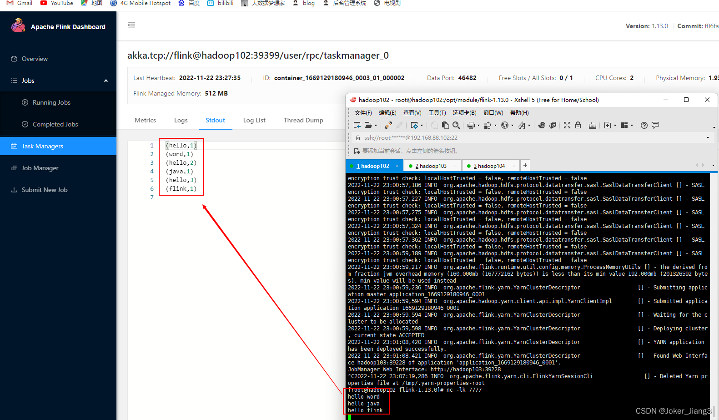719x420 pixels.
Task: Click the Xshell Disconnect icon
Action: coord(399,125)
